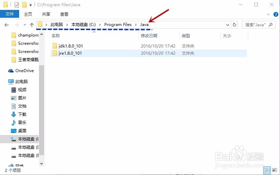The width and height of the screenshot is (280, 175).
Task: Expand the chevron after 此电脑 in breadcrumb
Action: tap(67, 25)
